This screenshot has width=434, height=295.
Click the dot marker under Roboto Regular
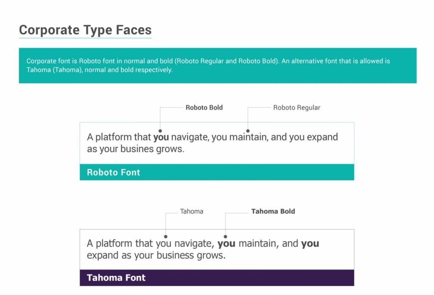click(x=248, y=131)
